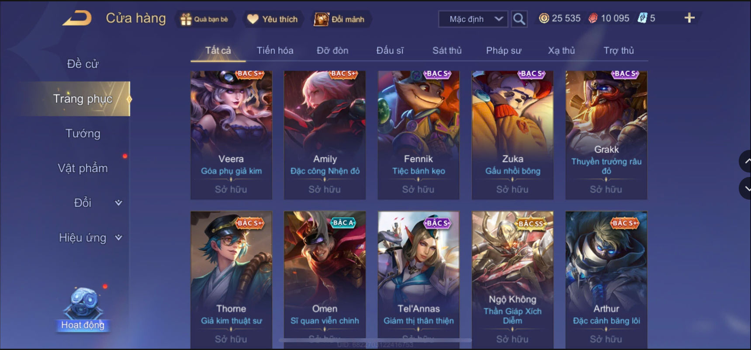The image size is (751, 350).
Task: Open the Veera Góa phụ giả kim skin
Action: tap(231, 135)
